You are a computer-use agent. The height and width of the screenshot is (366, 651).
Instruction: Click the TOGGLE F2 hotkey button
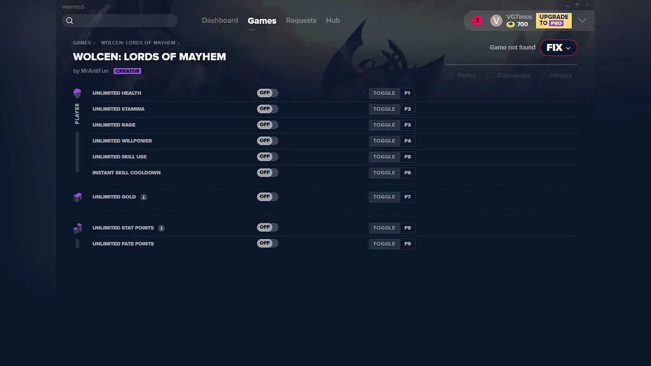pos(392,109)
